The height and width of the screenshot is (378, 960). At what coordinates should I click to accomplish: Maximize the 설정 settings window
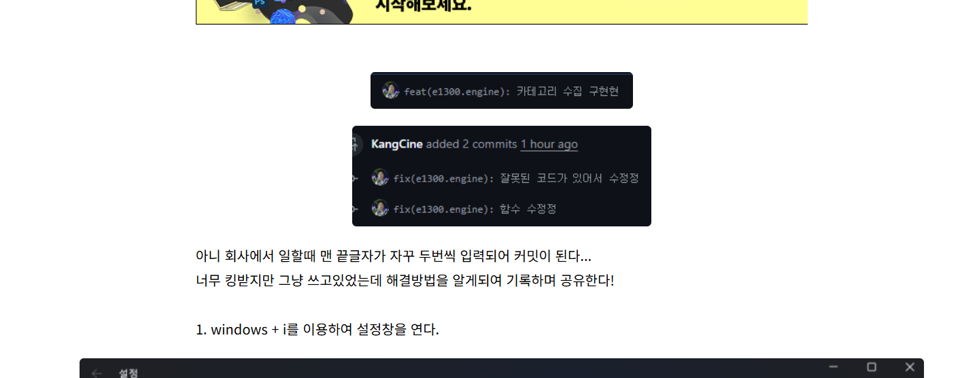pyautogui.click(x=872, y=367)
